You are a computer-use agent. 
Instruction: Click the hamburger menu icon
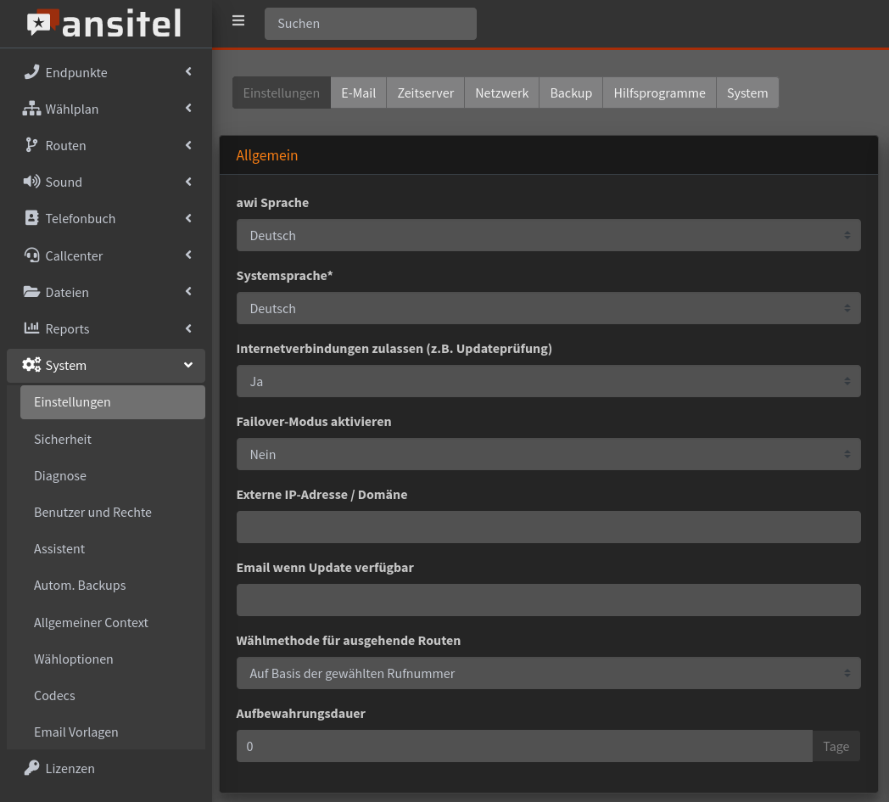[x=238, y=21]
